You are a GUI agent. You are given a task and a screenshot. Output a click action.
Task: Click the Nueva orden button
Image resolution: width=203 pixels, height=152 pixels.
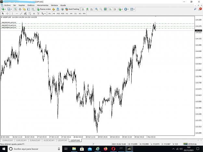pyautogui.click(x=44, y=9)
